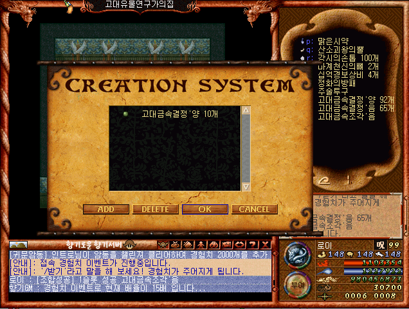
Task: Click the dragon emblem orb icon
Action: pyautogui.click(x=297, y=256)
